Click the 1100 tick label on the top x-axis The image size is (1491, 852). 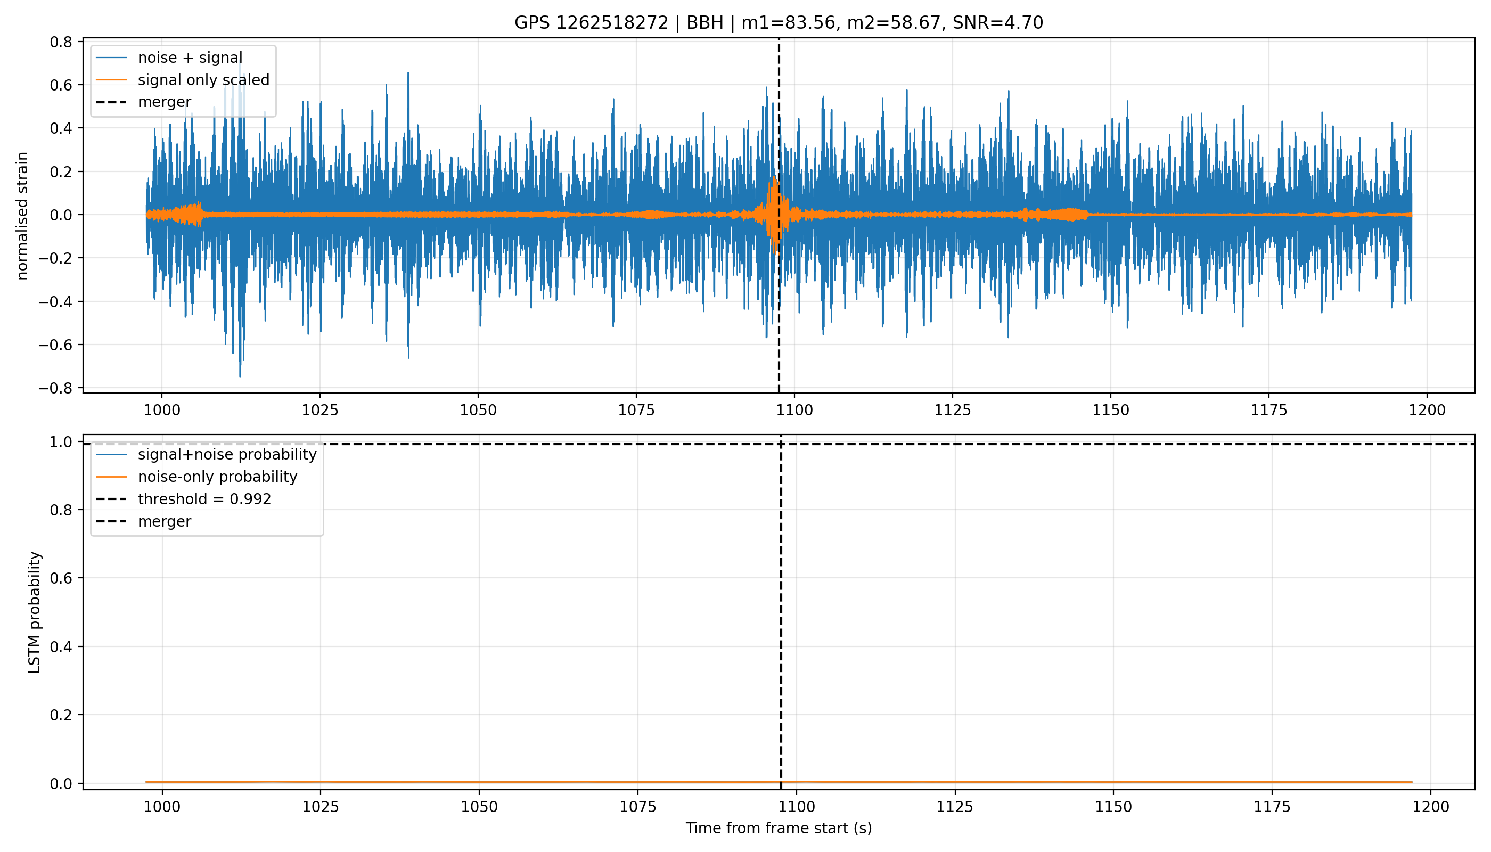tap(794, 410)
